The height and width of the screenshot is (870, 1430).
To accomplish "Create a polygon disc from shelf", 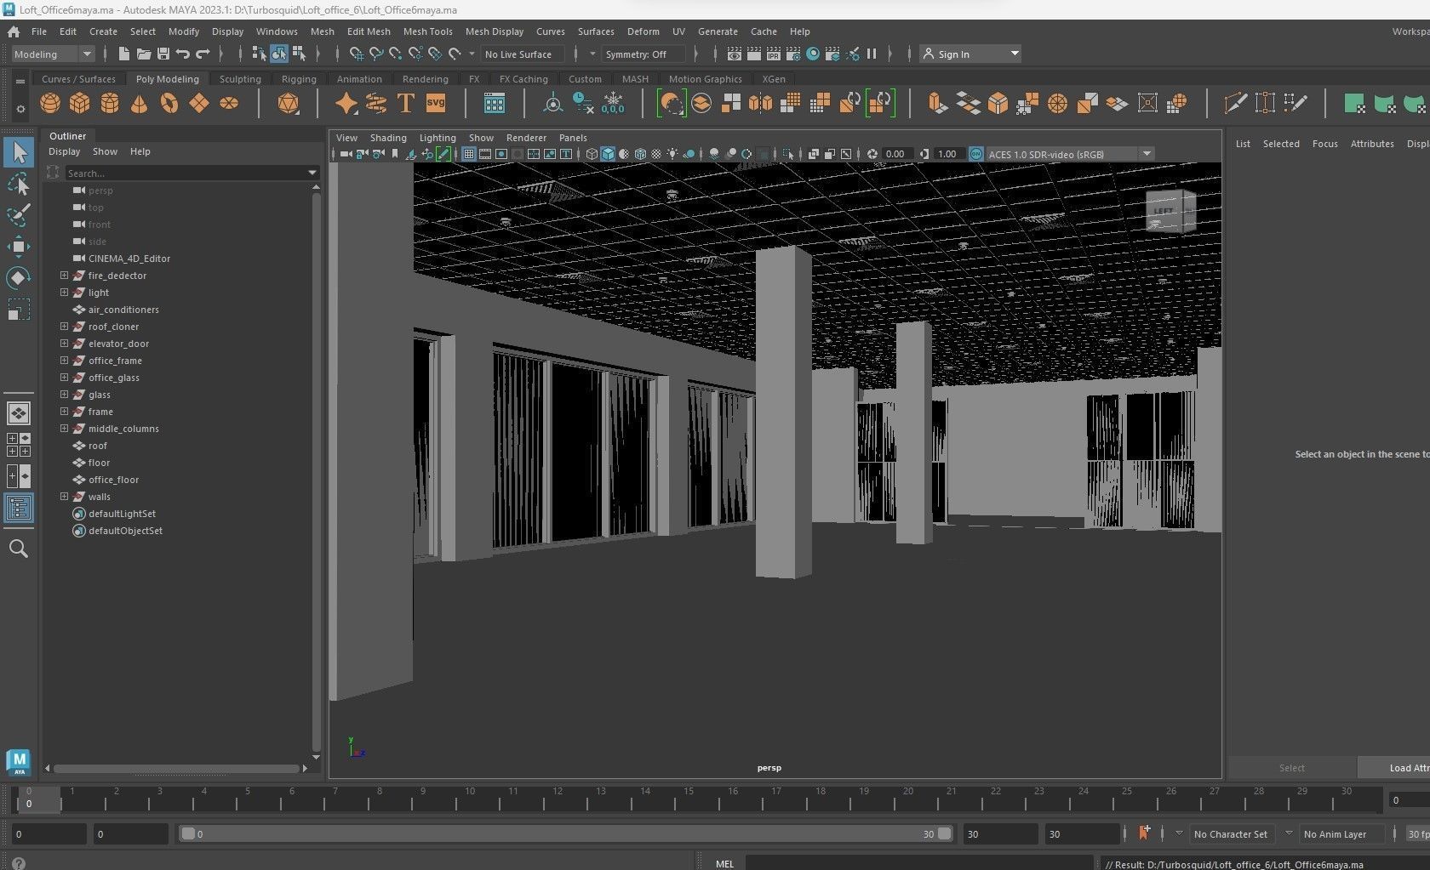I will 229,104.
